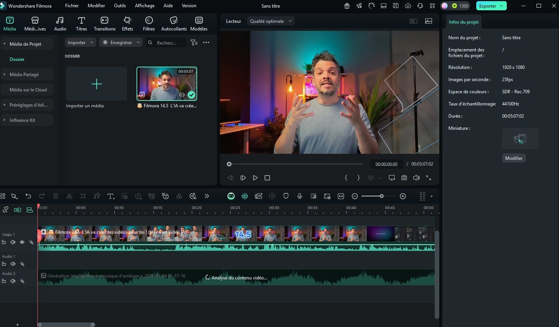
Task: Click the save floppy disk icon
Action: pyautogui.click(x=396, y=6)
